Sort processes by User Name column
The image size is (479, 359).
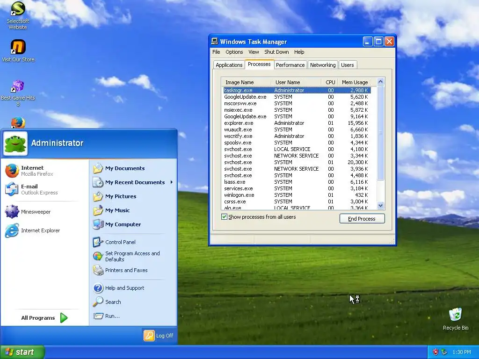tap(296, 82)
